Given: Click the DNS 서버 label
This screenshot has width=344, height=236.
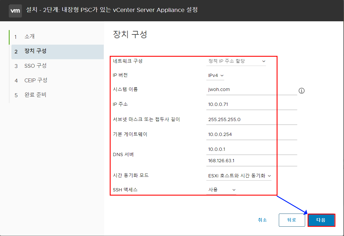Looking at the screenshot, I should coord(123,155).
